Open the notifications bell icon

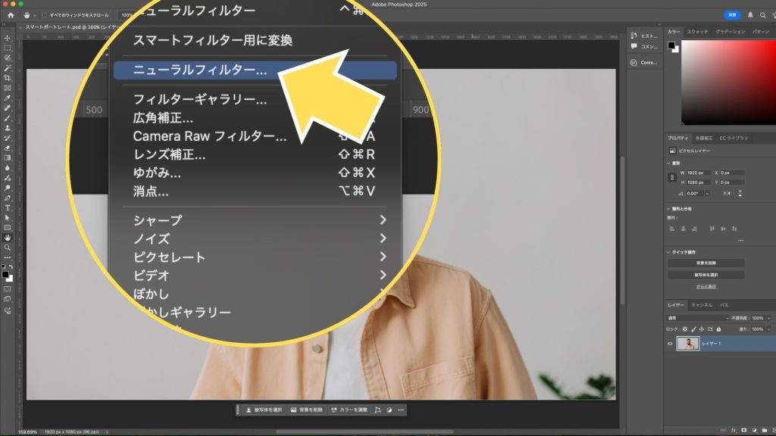pyautogui.click(x=750, y=15)
